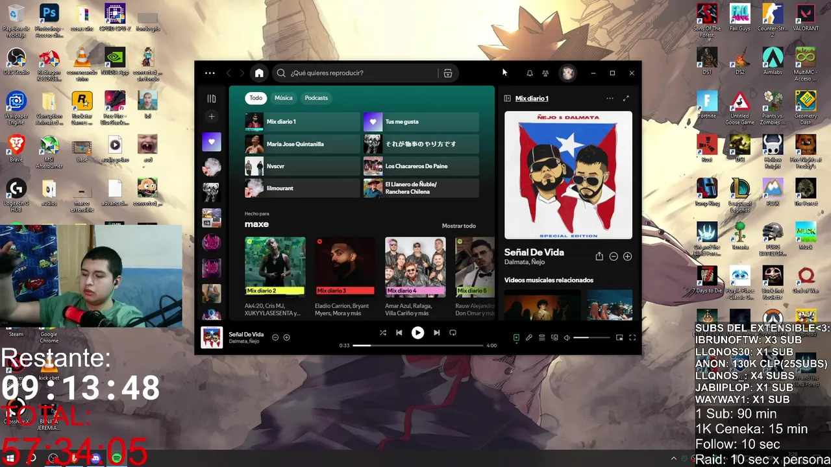Viewport: 831px width, 467px height.
Task: Open first related music video thumbnail
Action: 542,306
